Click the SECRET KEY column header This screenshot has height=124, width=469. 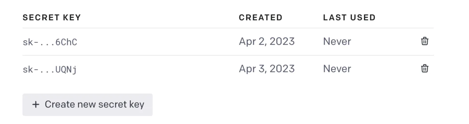coord(52,18)
